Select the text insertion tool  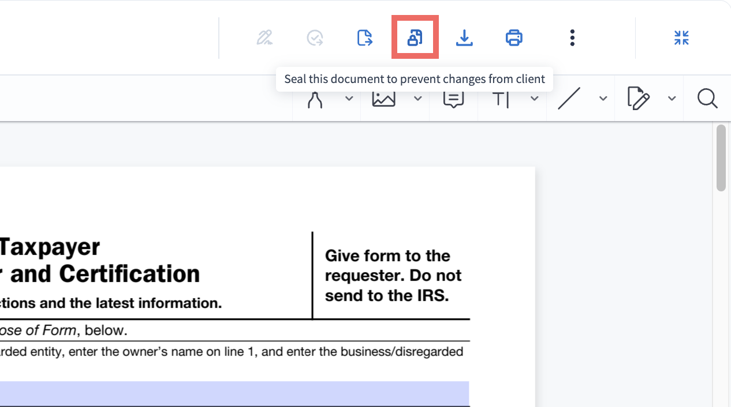(x=501, y=100)
